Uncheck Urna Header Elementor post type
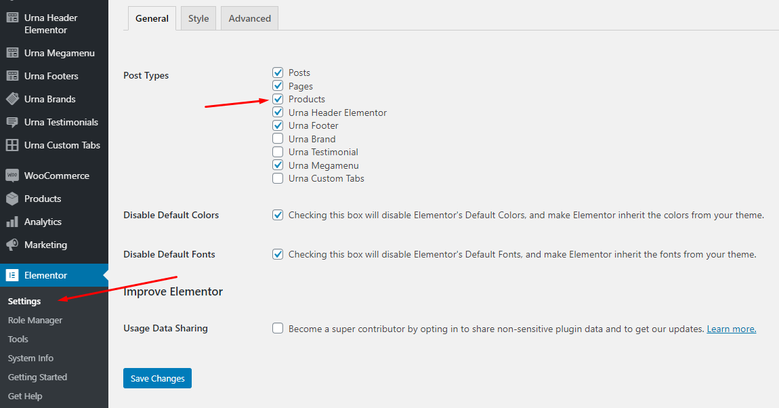This screenshot has height=408, width=779. point(278,113)
